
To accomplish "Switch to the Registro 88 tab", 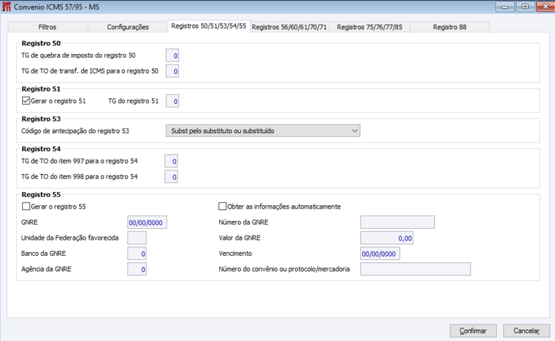I will 450,27.
